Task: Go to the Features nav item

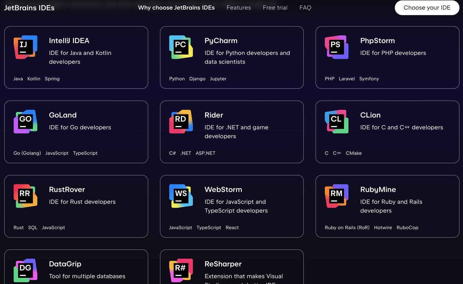Action: 239,8
